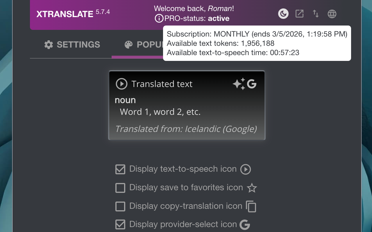Click the copy-translation clipboard icon preview

point(252,206)
